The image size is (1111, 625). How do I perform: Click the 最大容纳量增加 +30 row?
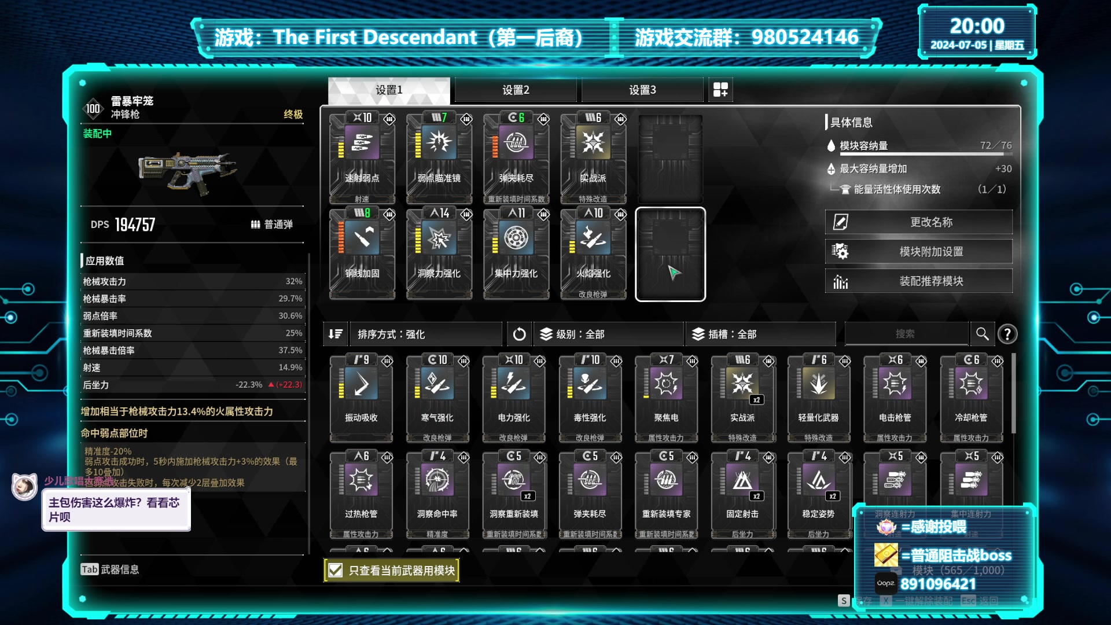(x=920, y=169)
